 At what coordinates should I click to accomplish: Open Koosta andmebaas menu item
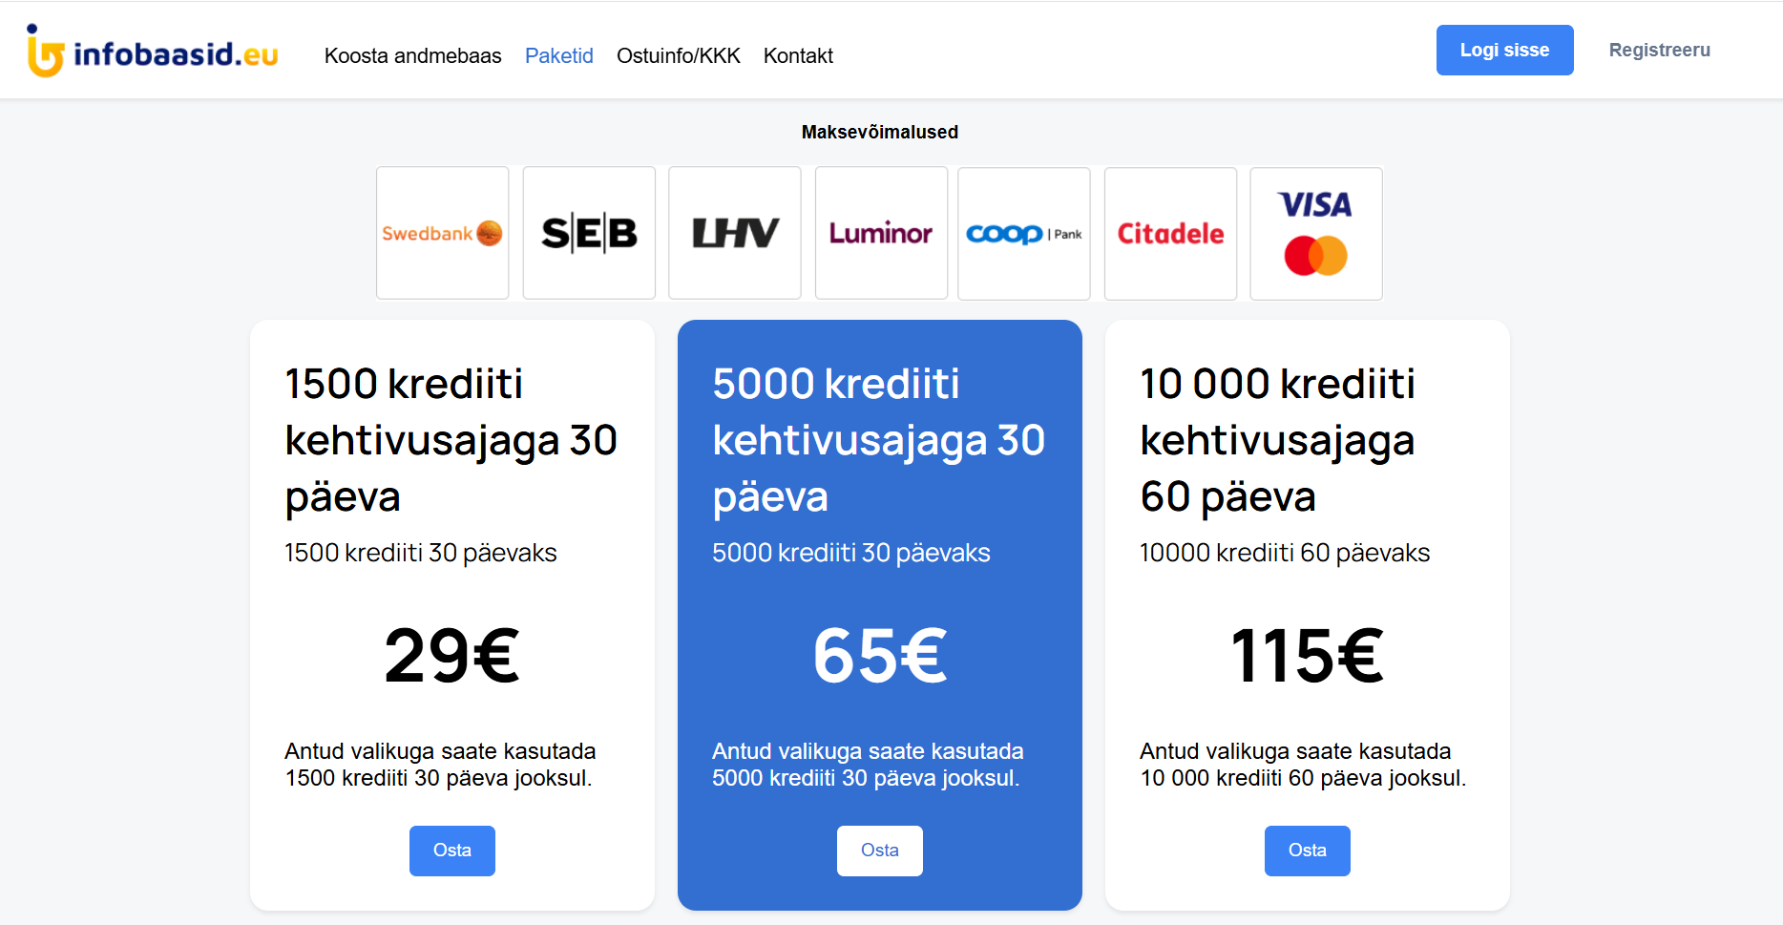pos(412,55)
